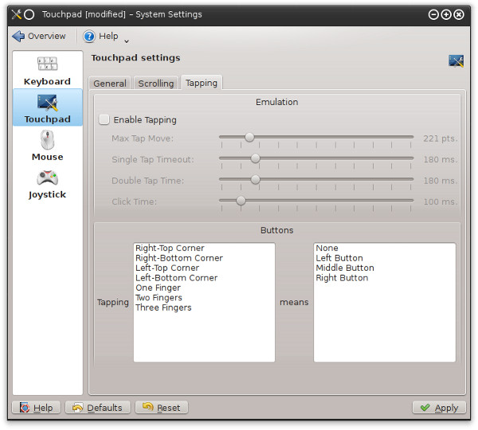Select One Finger in Tapping list
This screenshot has height=430, width=478.
158,287
